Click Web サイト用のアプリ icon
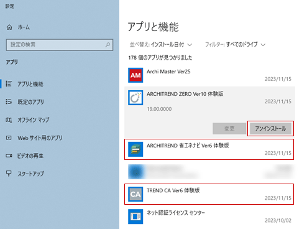This screenshot has width=307, height=229. tap(9, 138)
